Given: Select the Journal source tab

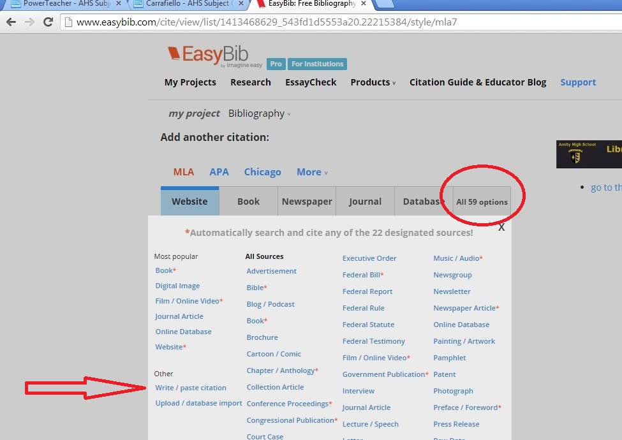Looking at the screenshot, I should coord(365,202).
